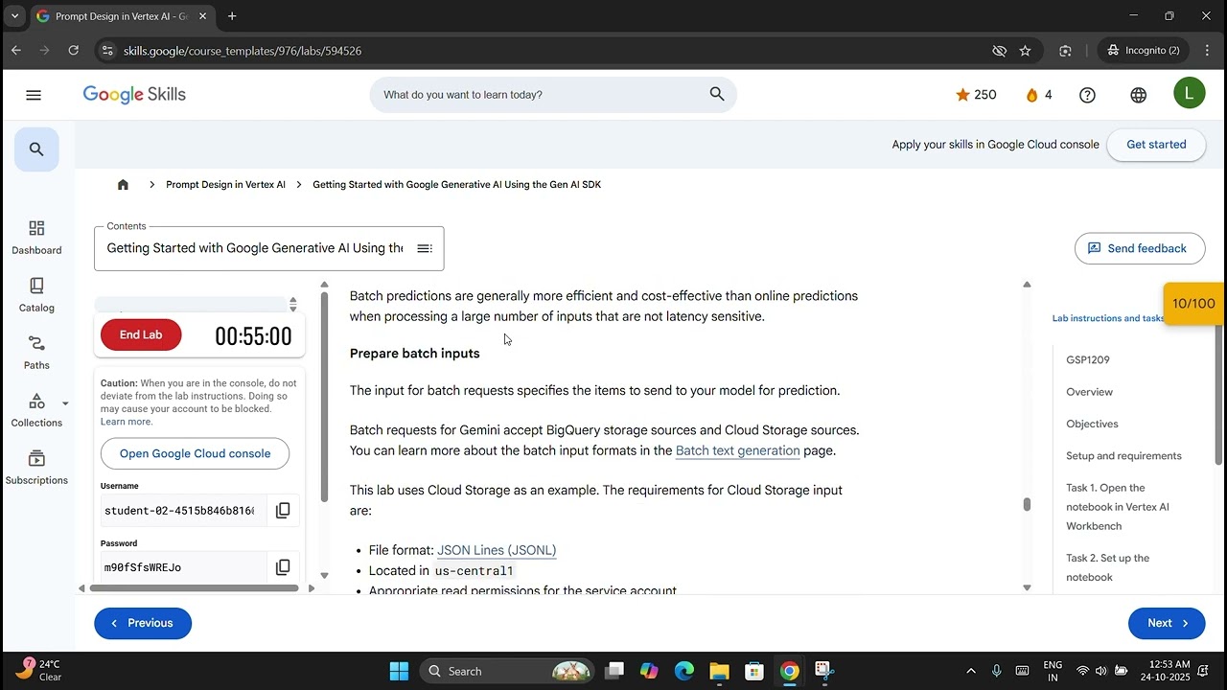
Task: Click the course search input field
Action: (x=553, y=95)
